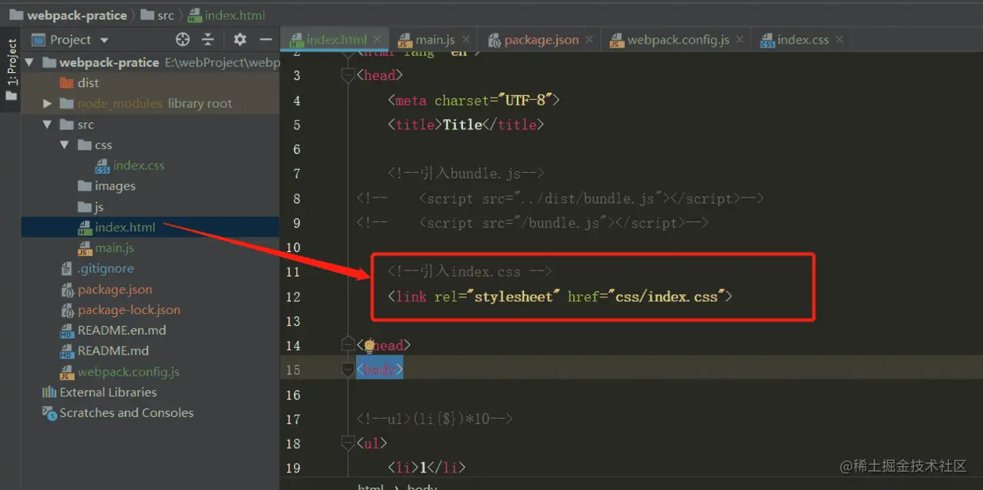Collapse the webpack-pratice root folder
Image resolution: width=983 pixels, height=490 pixels.
[x=30, y=62]
